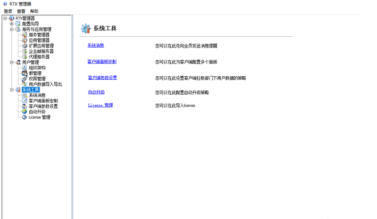The width and height of the screenshot is (377, 219).
Task: Open the 登录 menu
Action: tap(8, 11)
